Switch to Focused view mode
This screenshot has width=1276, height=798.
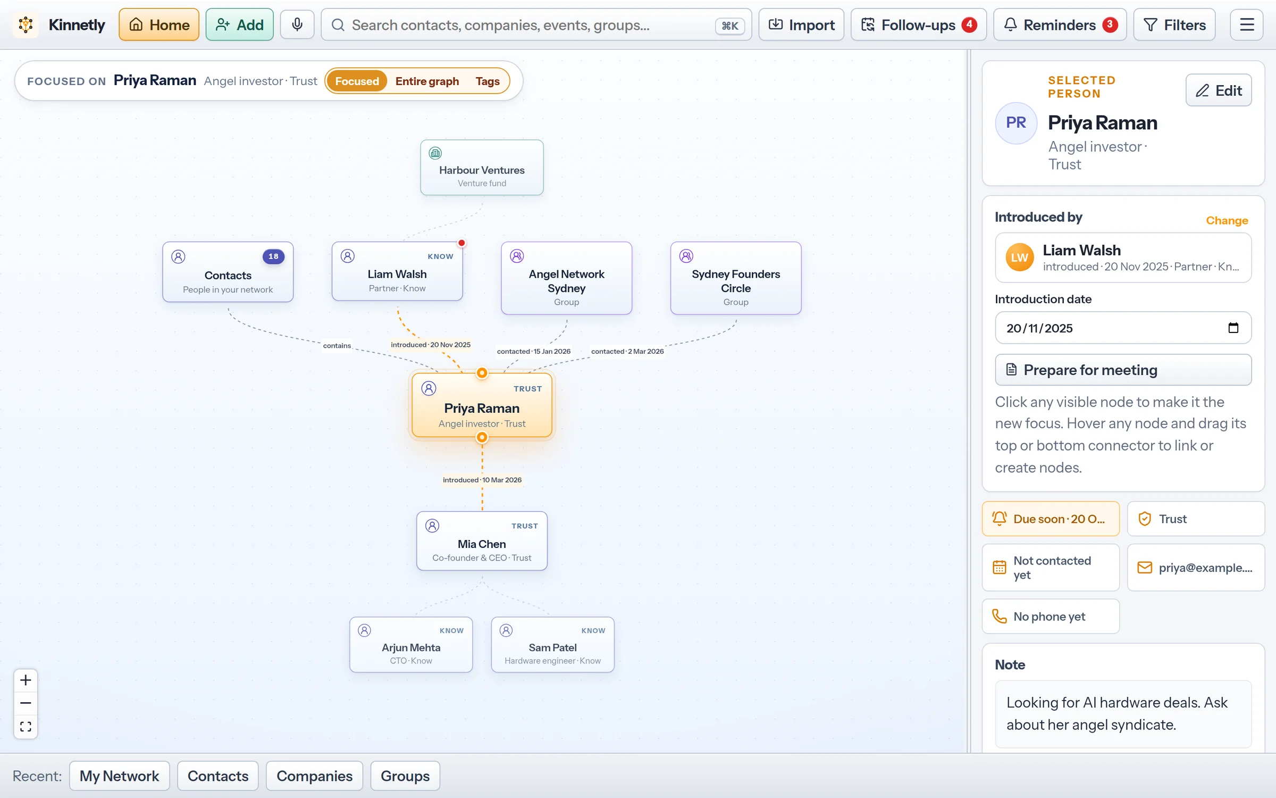click(357, 81)
